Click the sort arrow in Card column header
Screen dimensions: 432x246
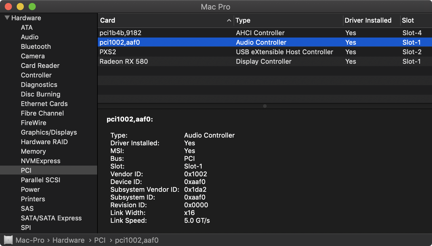229,20
